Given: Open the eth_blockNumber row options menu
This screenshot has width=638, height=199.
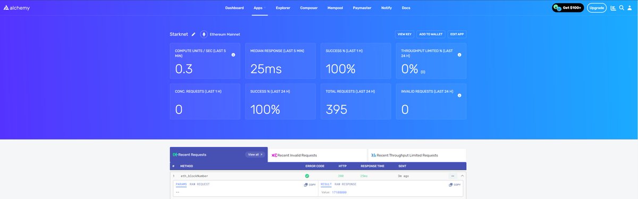Looking at the screenshot, I should pyautogui.click(x=452, y=176).
